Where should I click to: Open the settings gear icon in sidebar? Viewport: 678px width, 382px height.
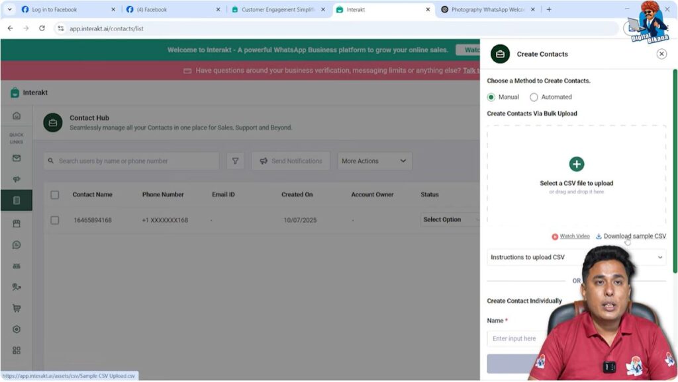tap(17, 329)
